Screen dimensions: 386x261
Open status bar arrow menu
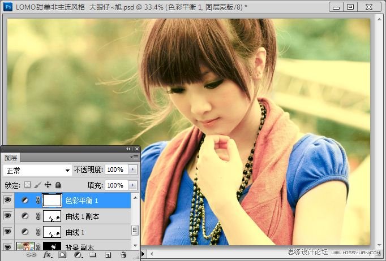[143, 254]
